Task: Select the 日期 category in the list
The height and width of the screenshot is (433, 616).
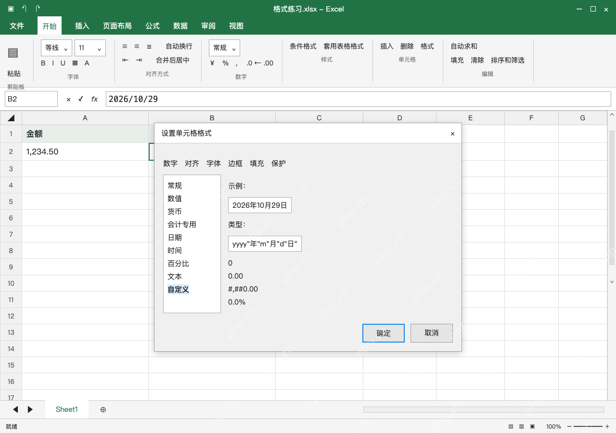Action: pos(175,237)
